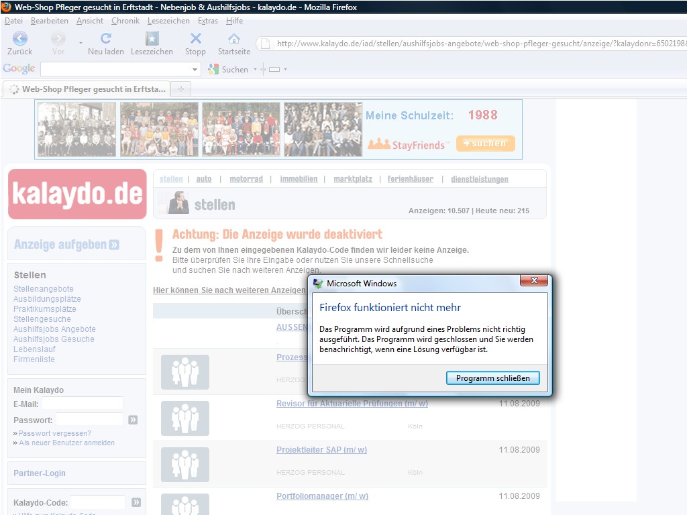Image resolution: width=687 pixels, height=515 pixels.
Task: Open Firmenliste sidebar link
Action: pyautogui.click(x=34, y=359)
